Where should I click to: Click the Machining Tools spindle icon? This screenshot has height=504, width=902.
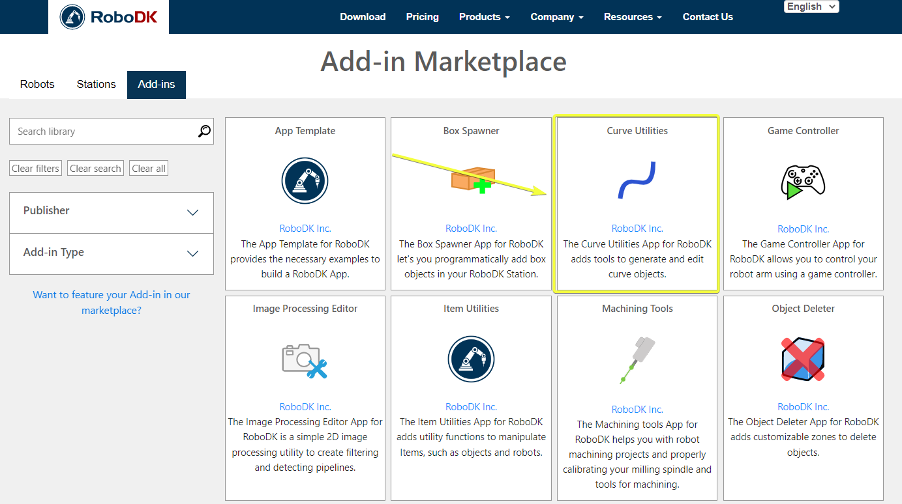(637, 360)
